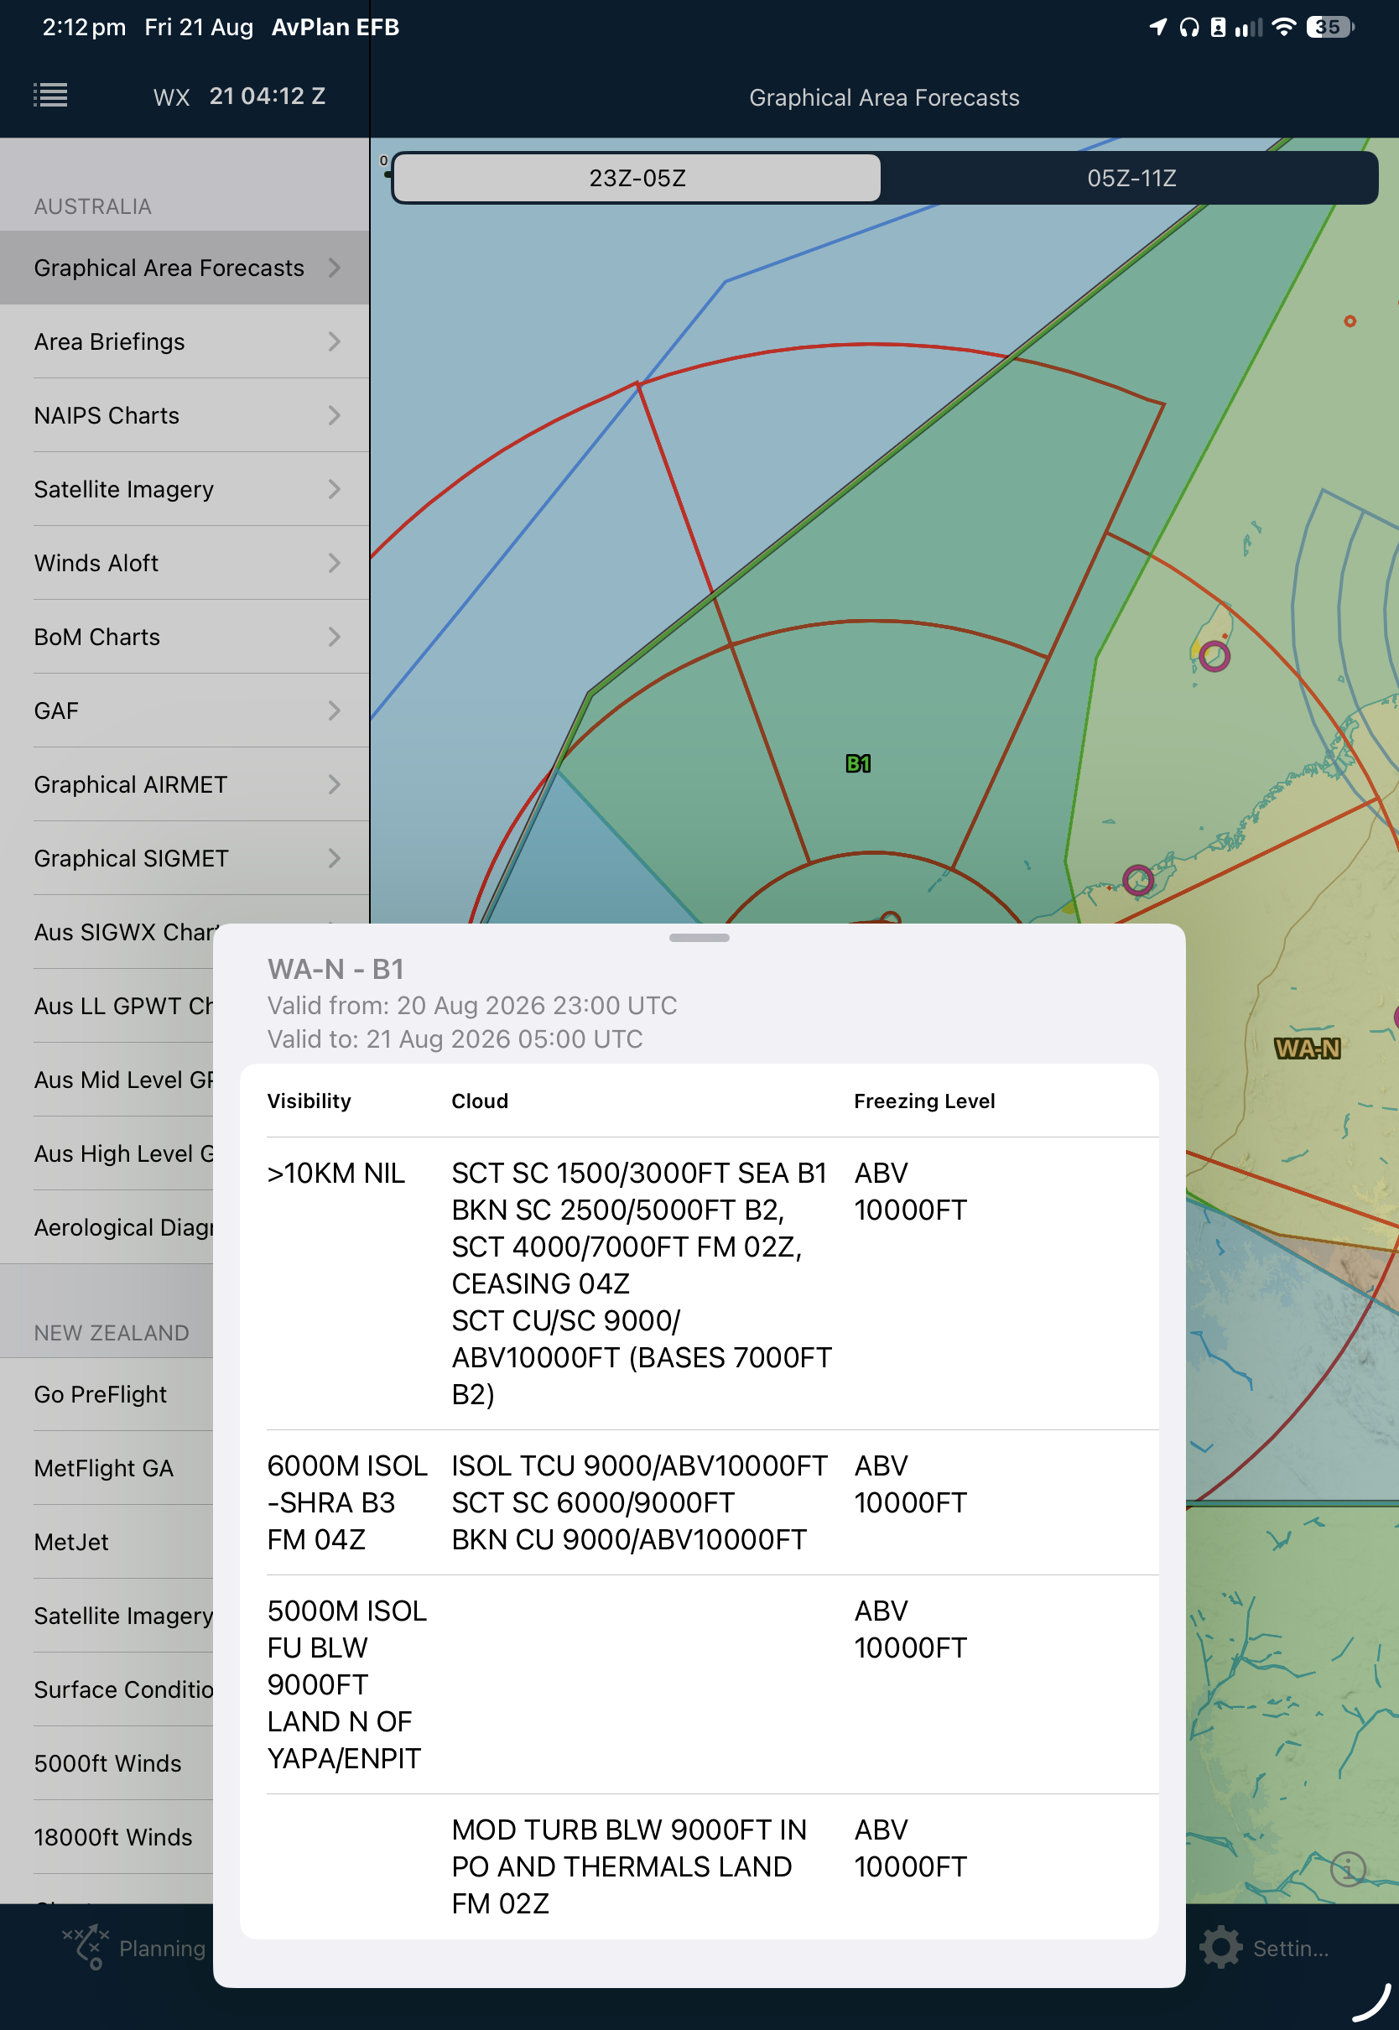This screenshot has width=1399, height=2030.
Task: Open NAIPS Charts
Action: [184, 415]
